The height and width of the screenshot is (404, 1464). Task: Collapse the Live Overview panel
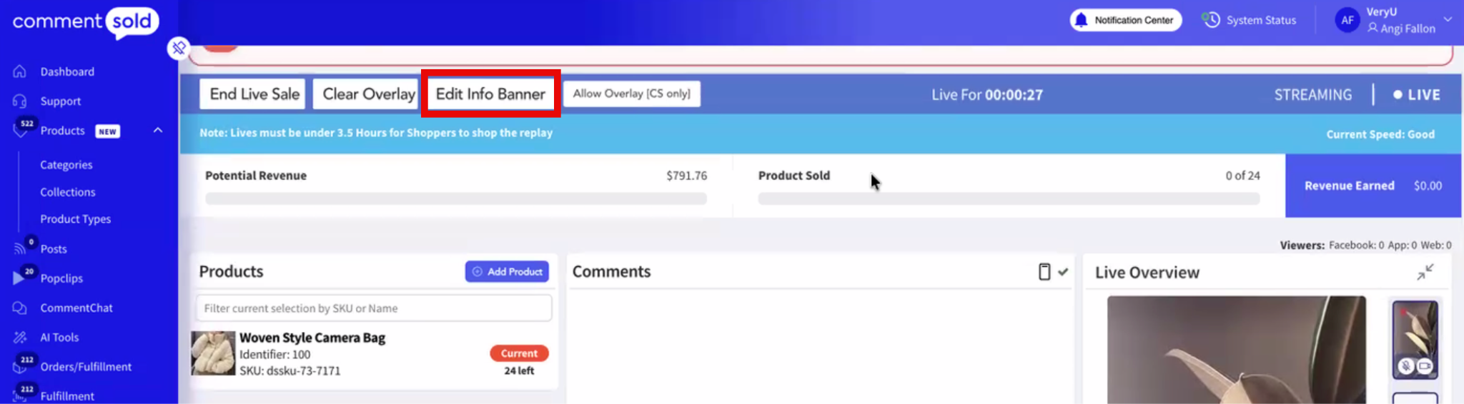coord(1425,272)
